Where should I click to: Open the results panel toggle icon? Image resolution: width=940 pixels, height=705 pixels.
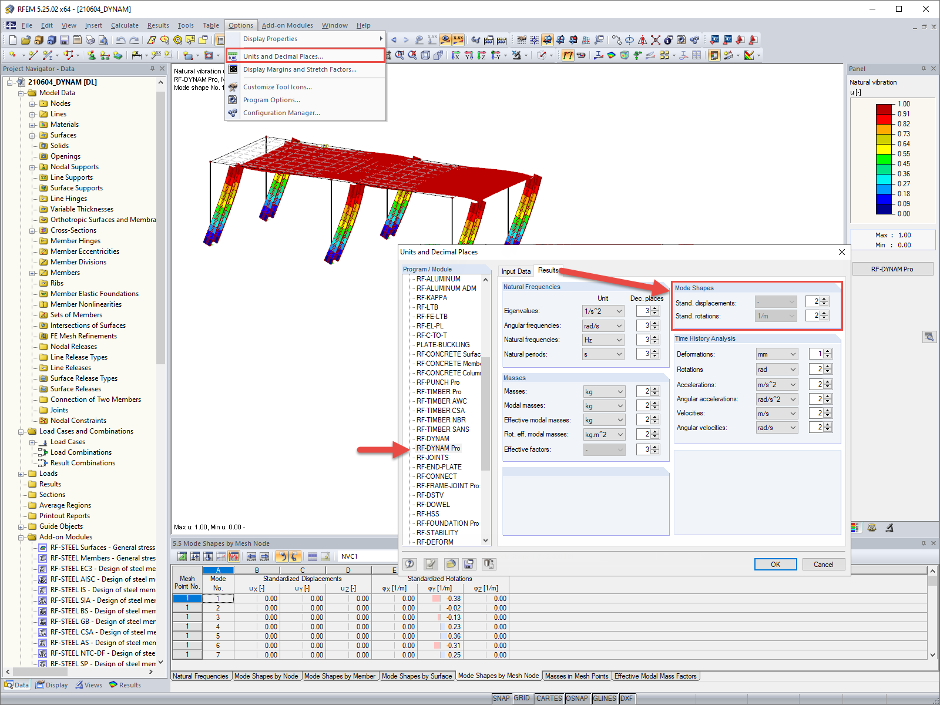[x=714, y=55]
